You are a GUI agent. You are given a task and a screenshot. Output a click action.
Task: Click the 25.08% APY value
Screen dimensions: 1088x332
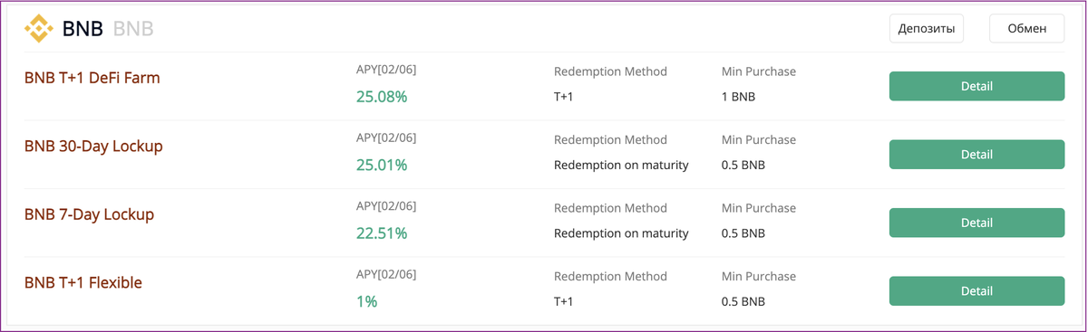click(x=382, y=96)
